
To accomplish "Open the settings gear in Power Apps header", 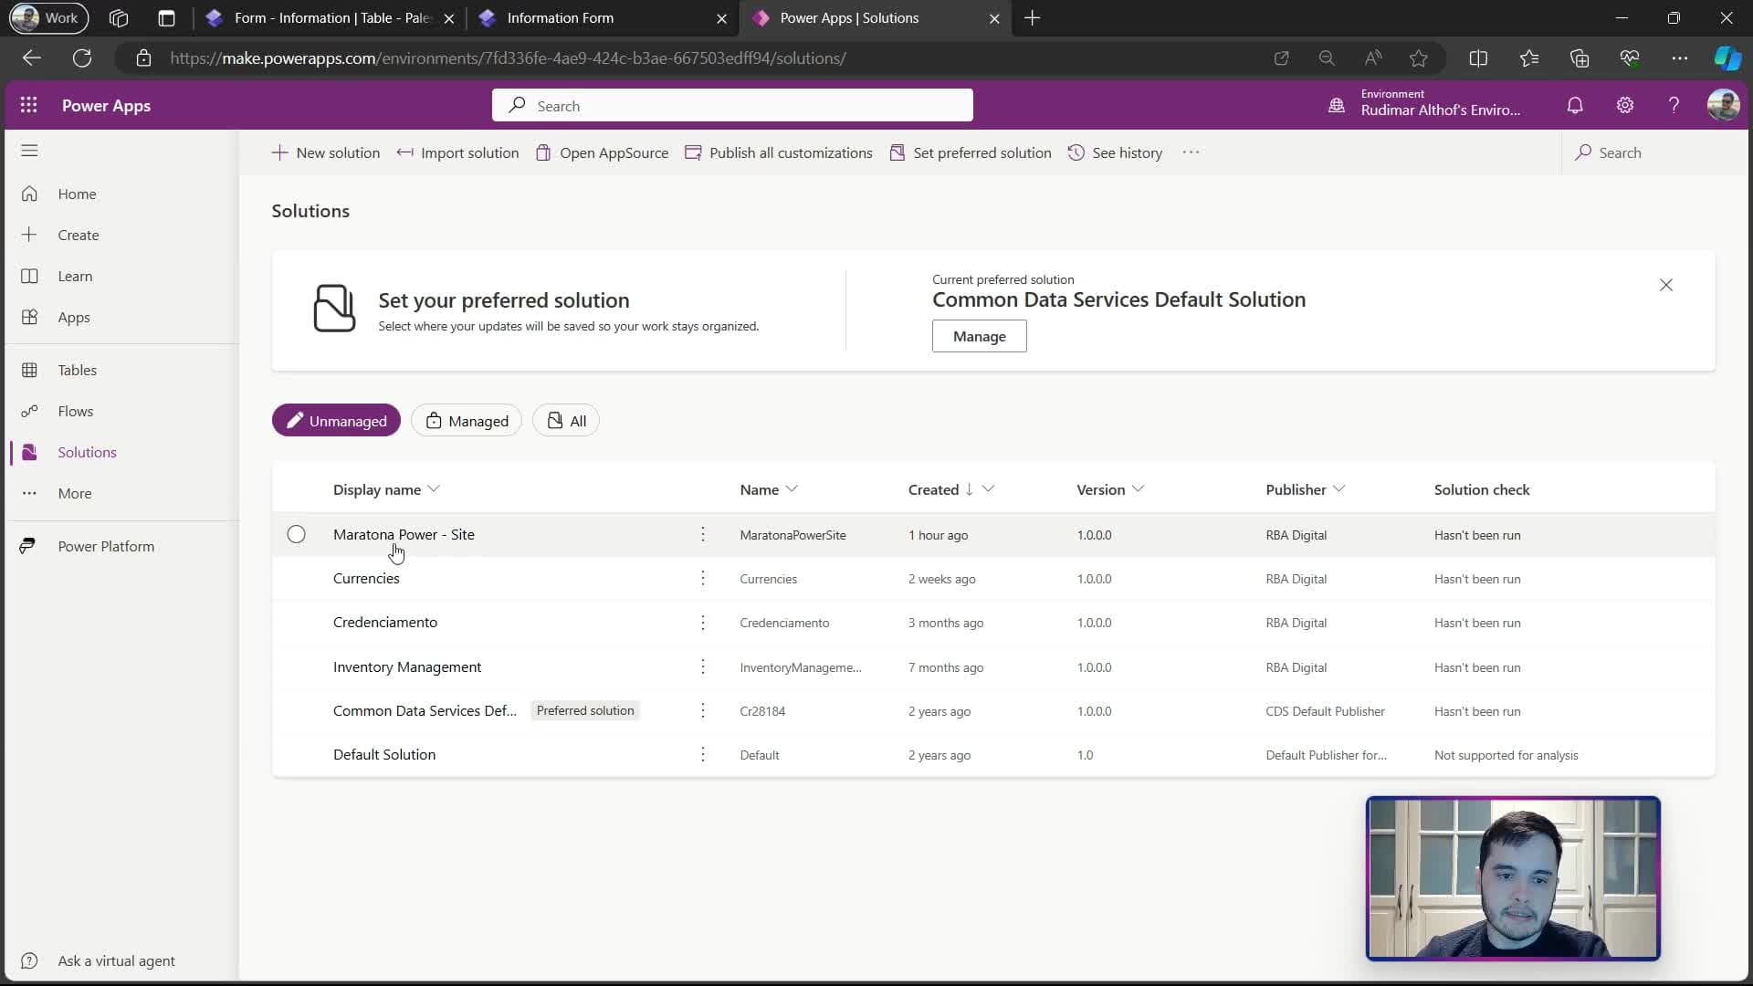I will click(1625, 106).
